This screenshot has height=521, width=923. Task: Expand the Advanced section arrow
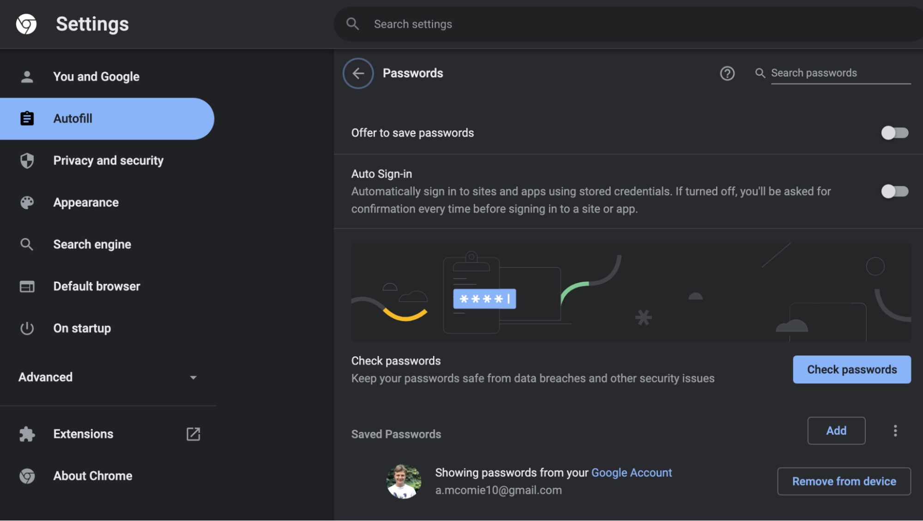tap(193, 377)
